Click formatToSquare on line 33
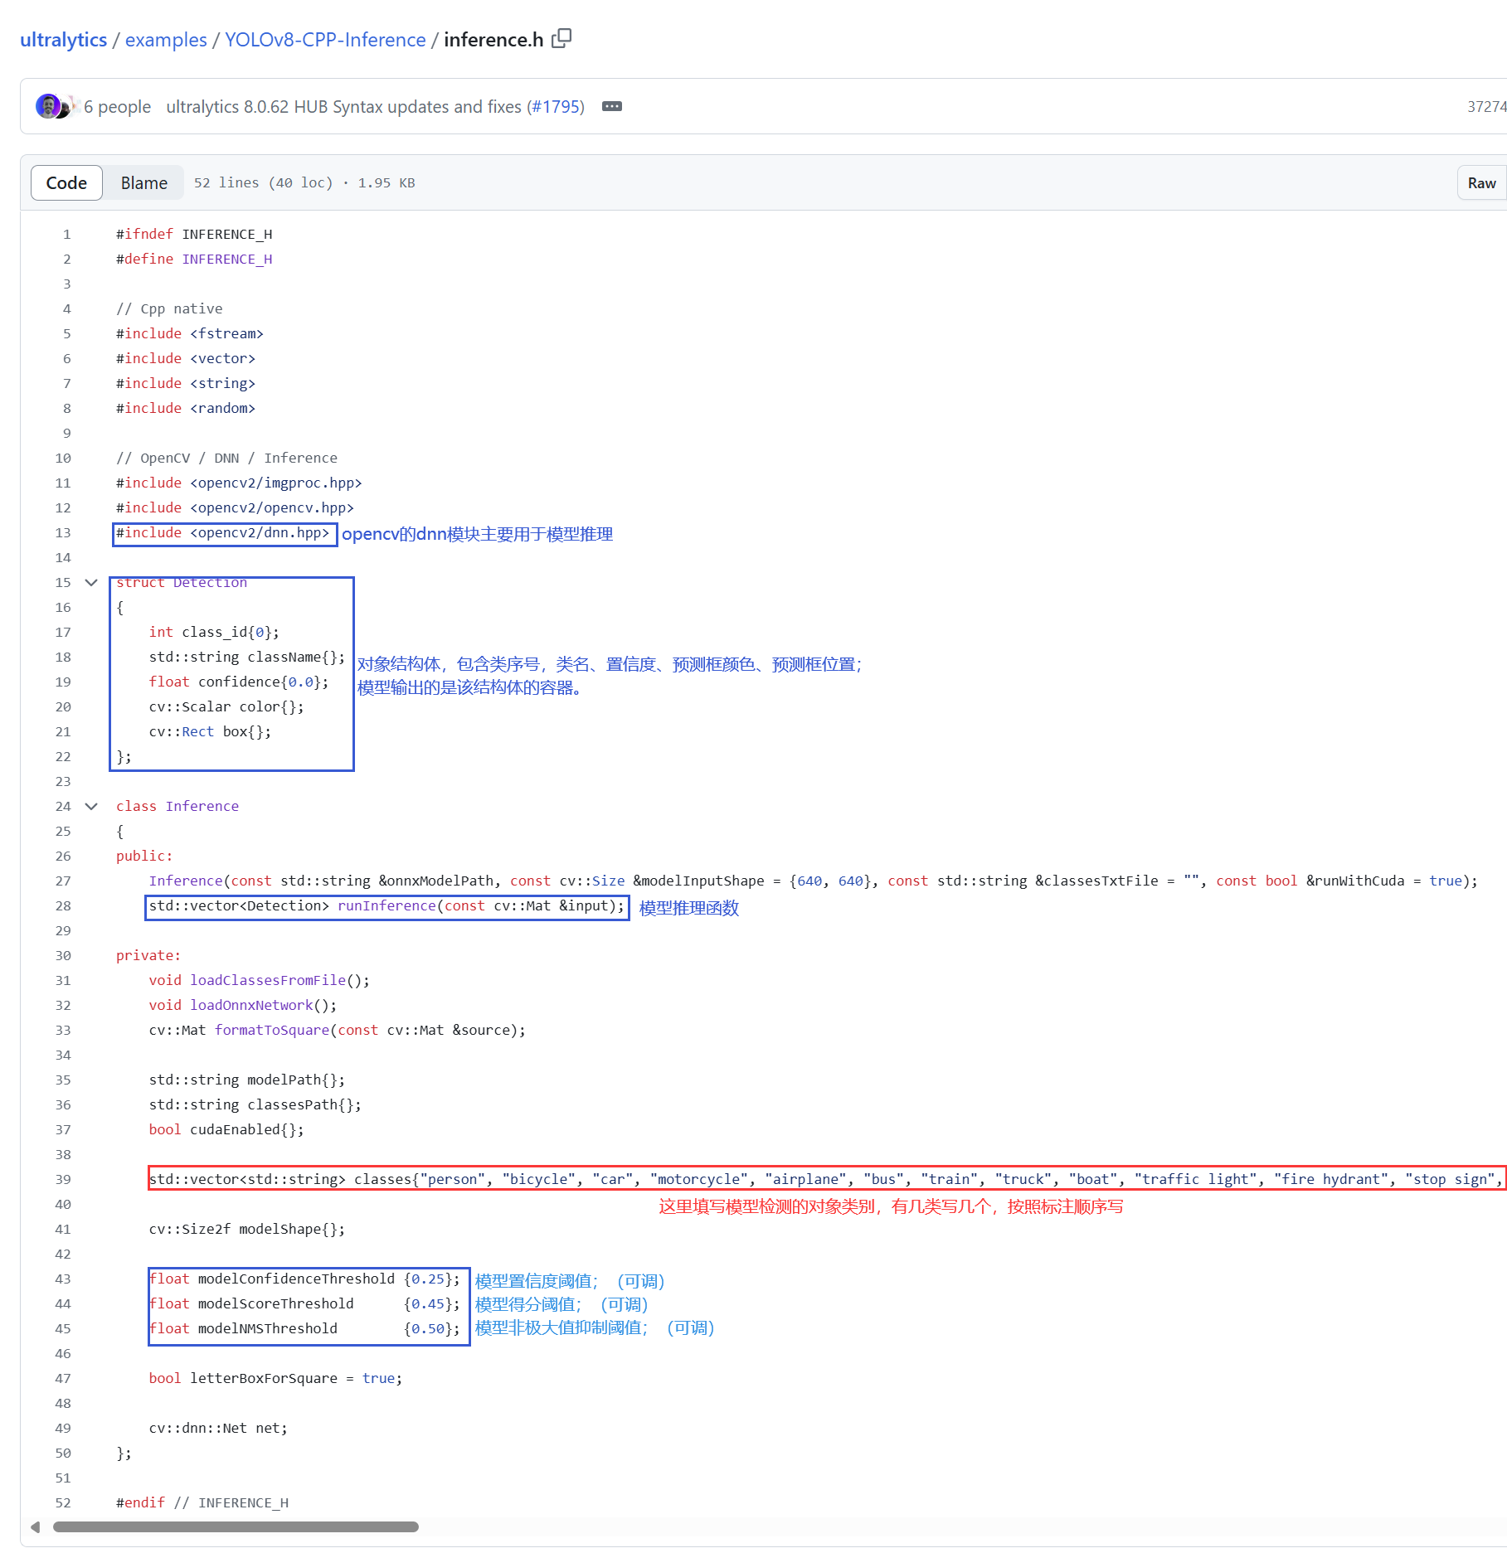This screenshot has width=1507, height=1553. point(272,1030)
